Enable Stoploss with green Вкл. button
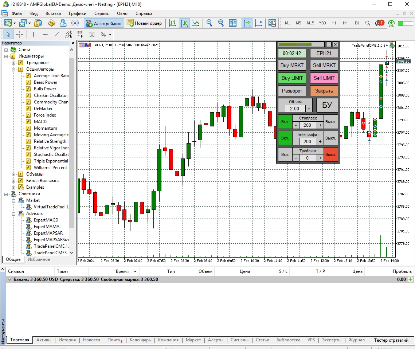 click(x=285, y=122)
